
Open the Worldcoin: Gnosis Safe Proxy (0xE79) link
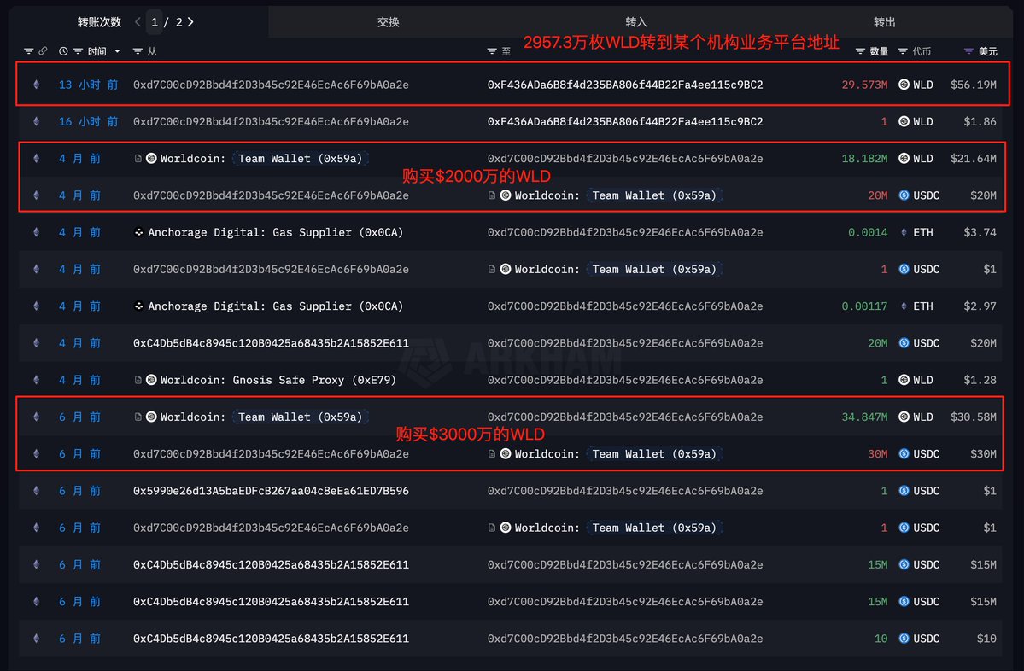pyautogui.click(x=278, y=380)
